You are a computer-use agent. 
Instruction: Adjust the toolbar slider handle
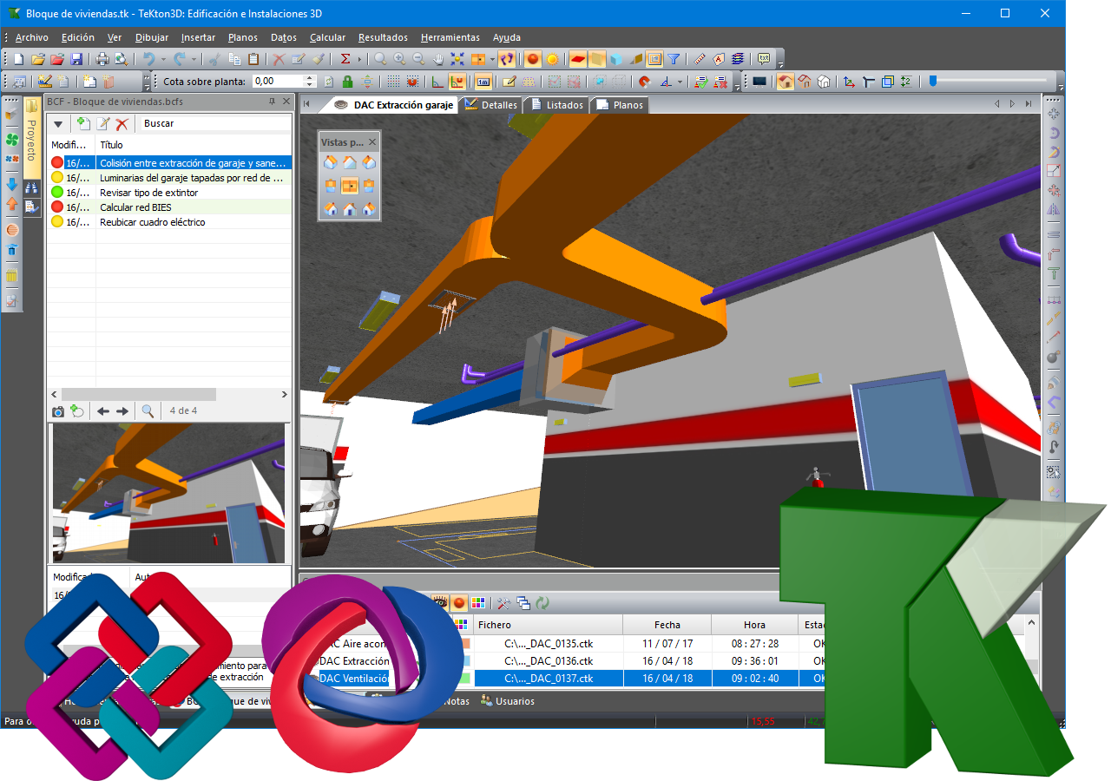pos(933,81)
